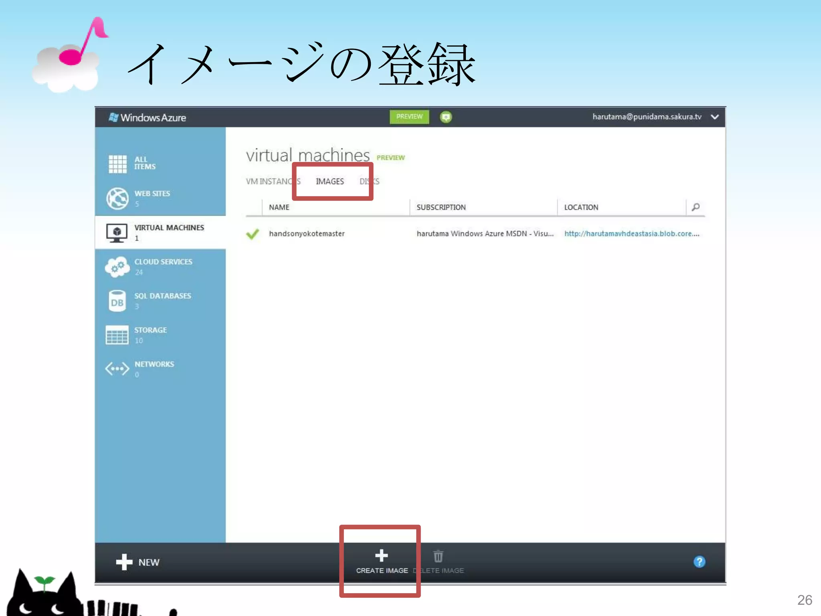Open the blue help question mark
The image size is (821, 616).
(699, 561)
